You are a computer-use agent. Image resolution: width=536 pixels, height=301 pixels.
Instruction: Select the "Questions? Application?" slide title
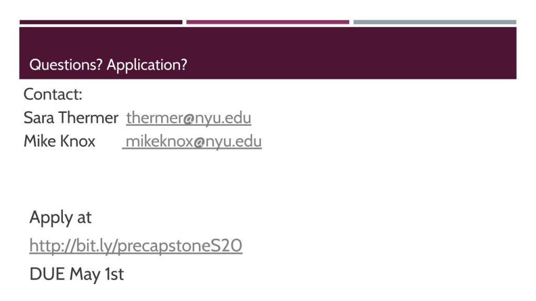coord(108,65)
